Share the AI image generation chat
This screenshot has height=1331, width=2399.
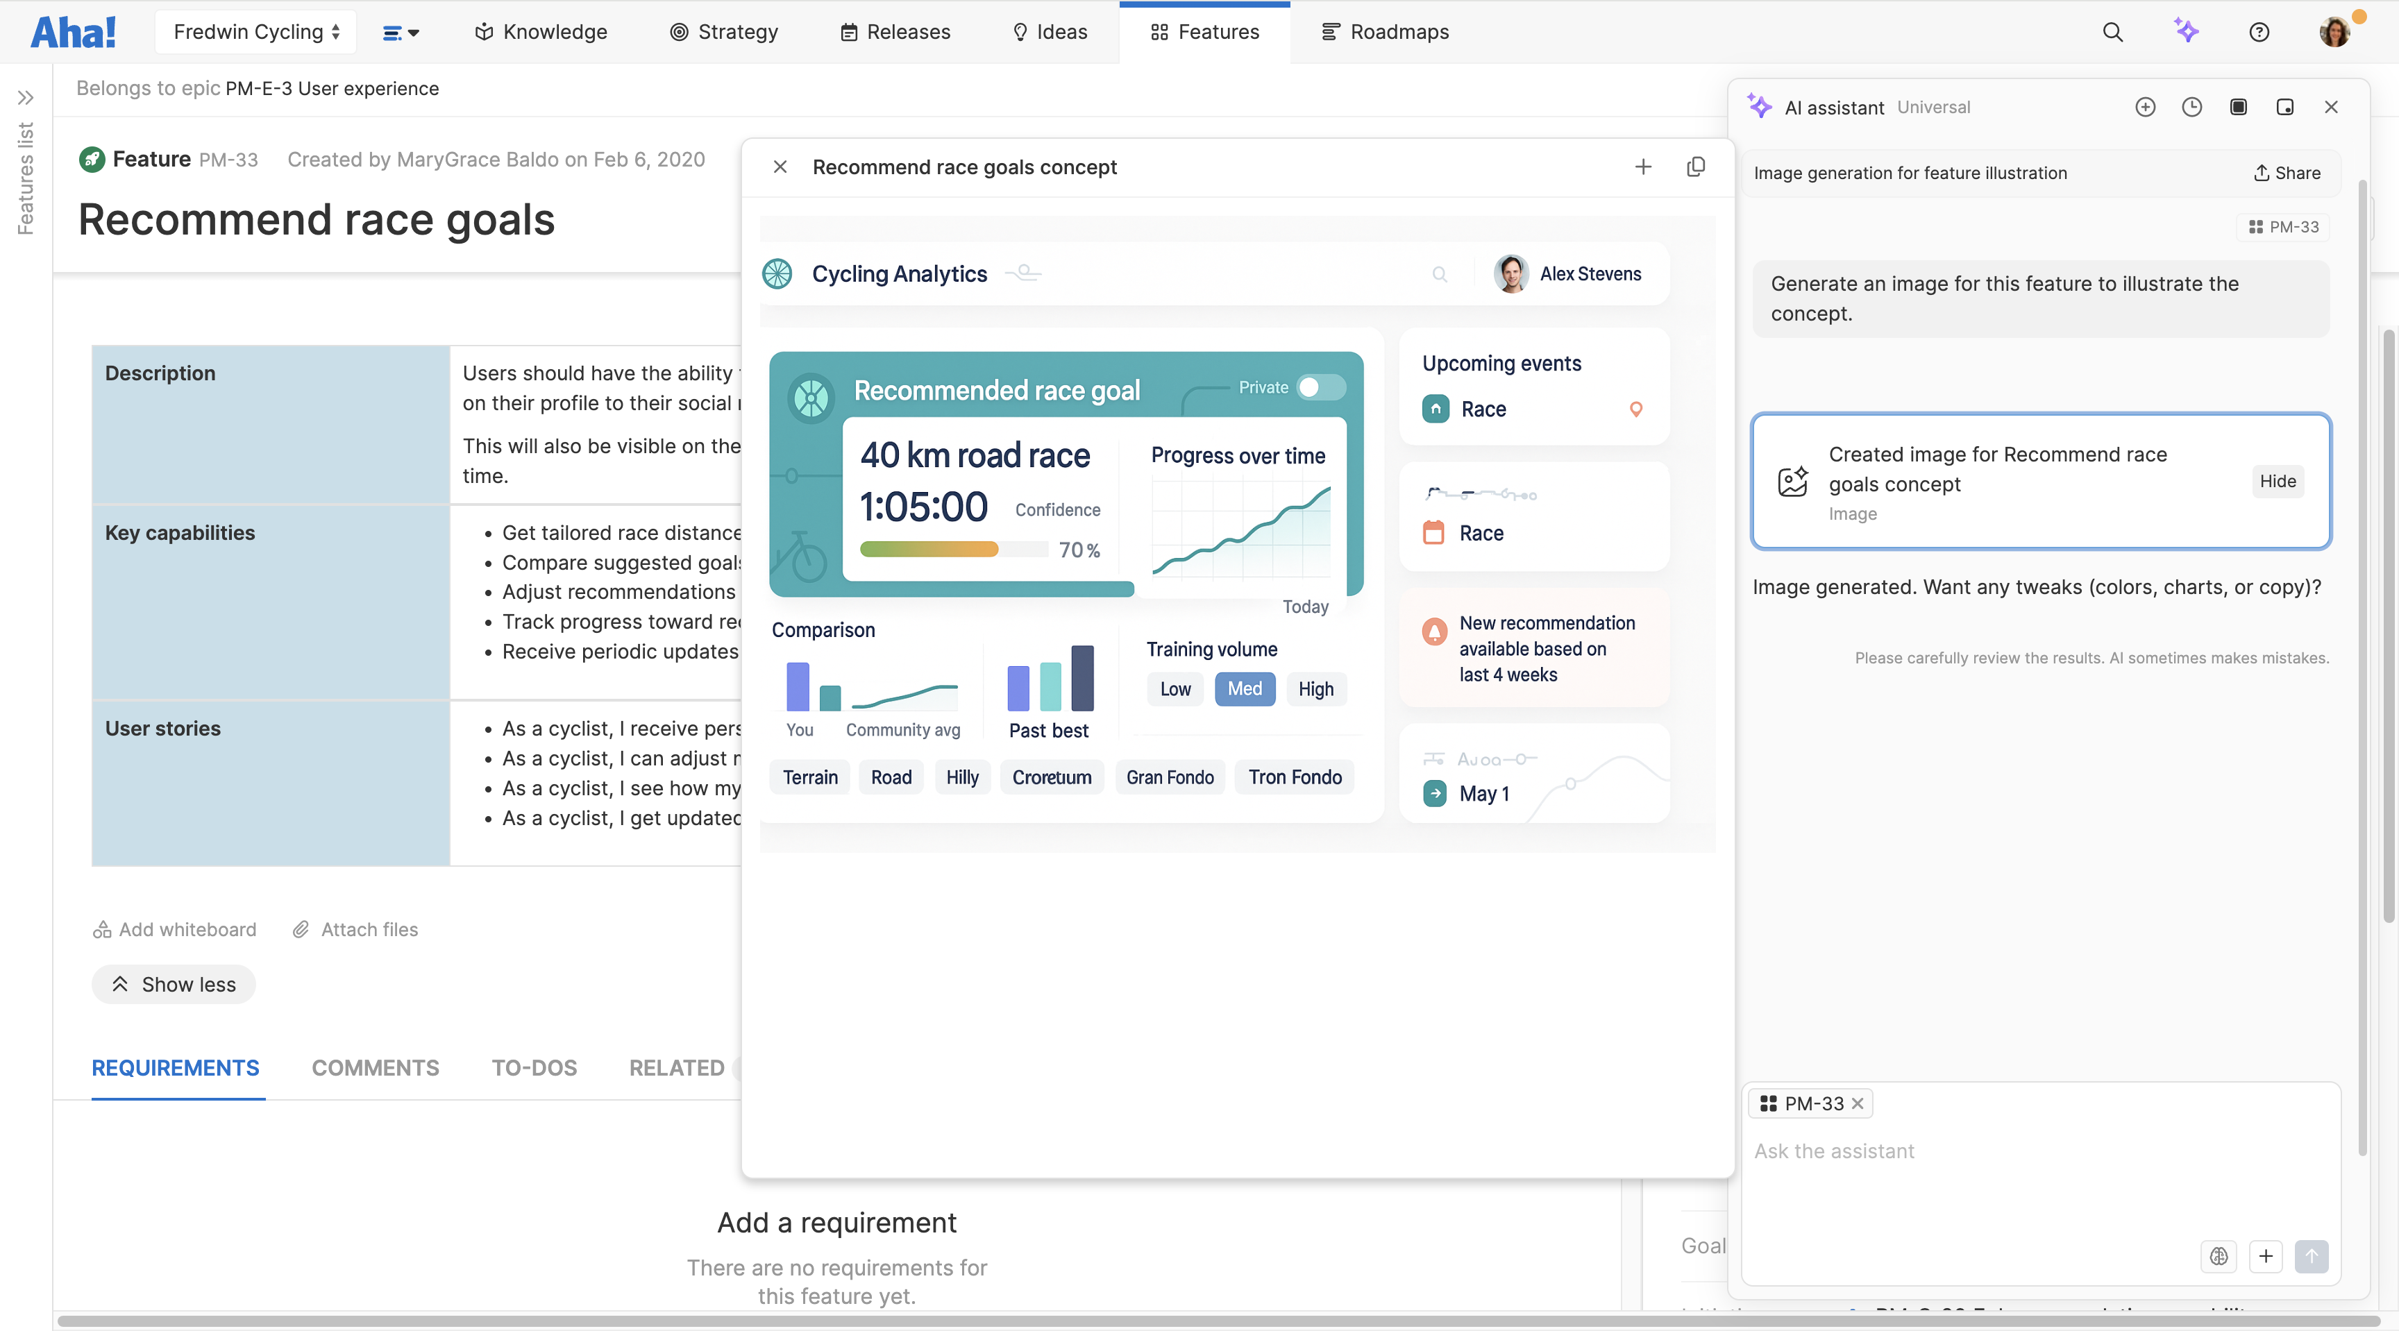2287,173
